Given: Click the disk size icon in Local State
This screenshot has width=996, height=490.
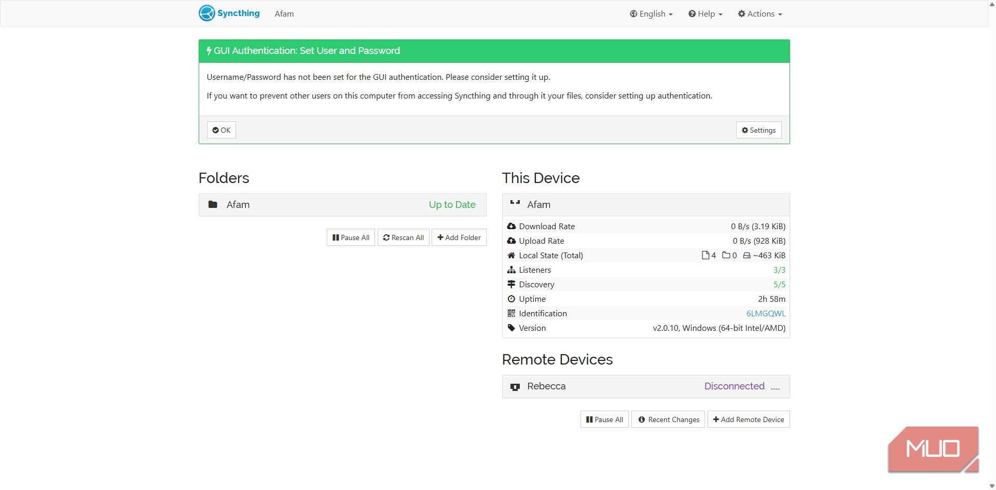Looking at the screenshot, I should [x=747, y=255].
